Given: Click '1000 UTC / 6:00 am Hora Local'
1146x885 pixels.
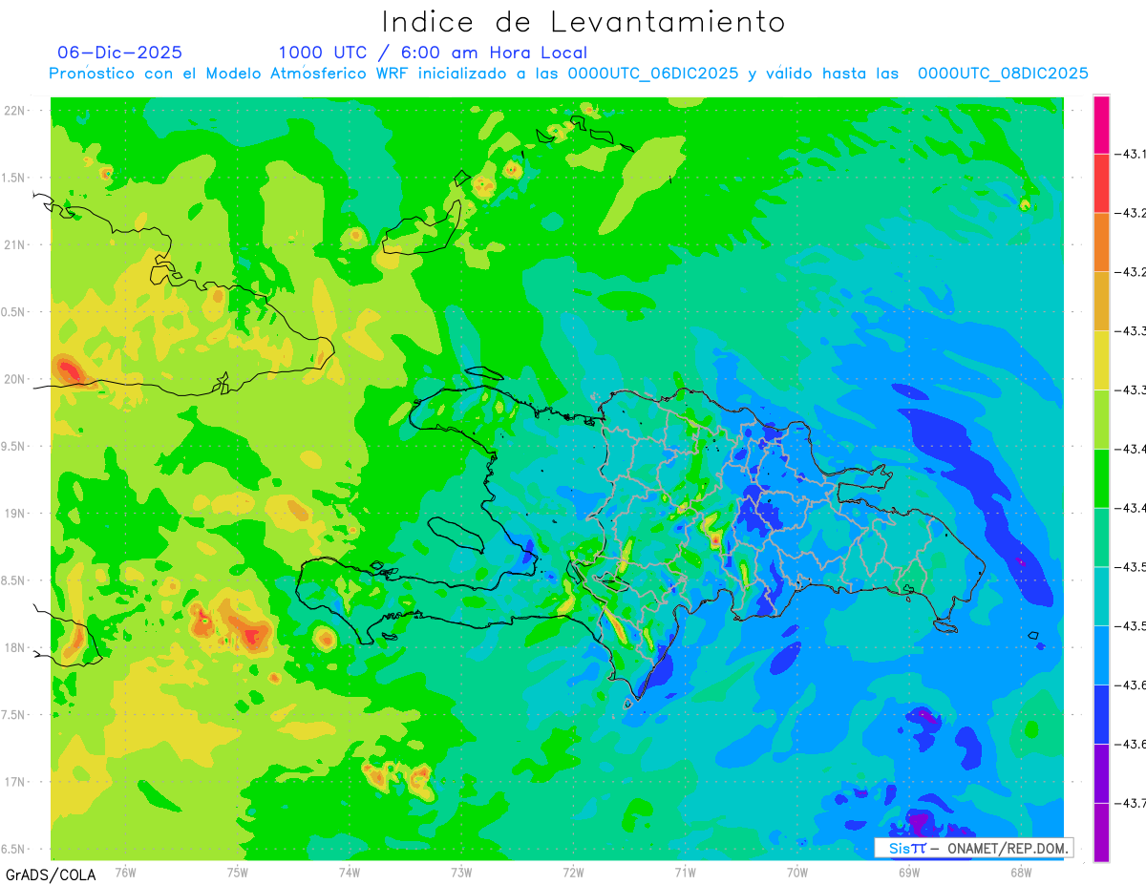Looking at the screenshot, I should click(x=434, y=53).
